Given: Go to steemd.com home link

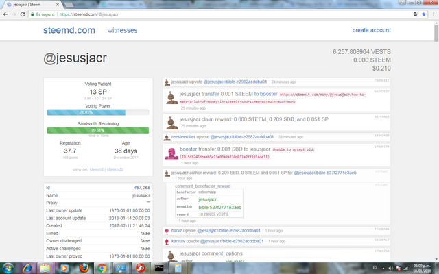Looking at the screenshot, I should [x=69, y=30].
